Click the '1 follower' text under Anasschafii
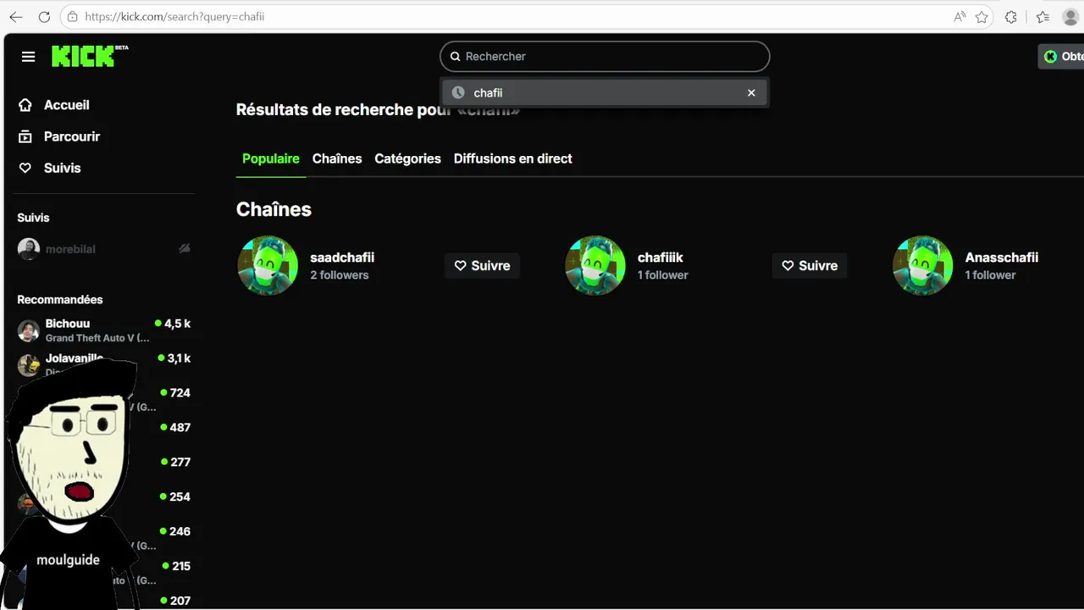This screenshot has width=1084, height=610. (x=991, y=275)
